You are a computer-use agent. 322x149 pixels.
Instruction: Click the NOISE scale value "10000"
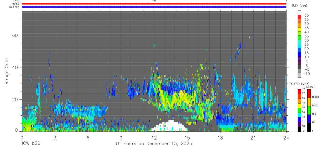pos(315,97)
